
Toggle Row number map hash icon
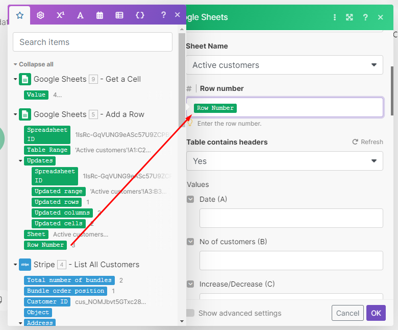pyautogui.click(x=189, y=89)
